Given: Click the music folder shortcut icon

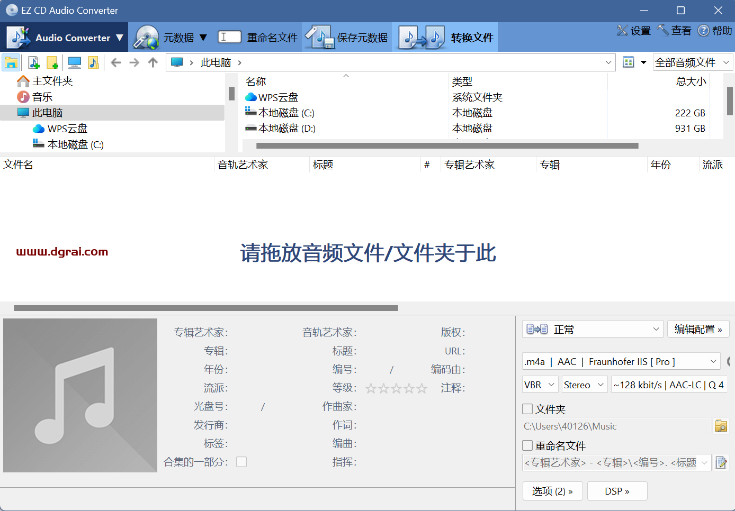Looking at the screenshot, I should (93, 63).
